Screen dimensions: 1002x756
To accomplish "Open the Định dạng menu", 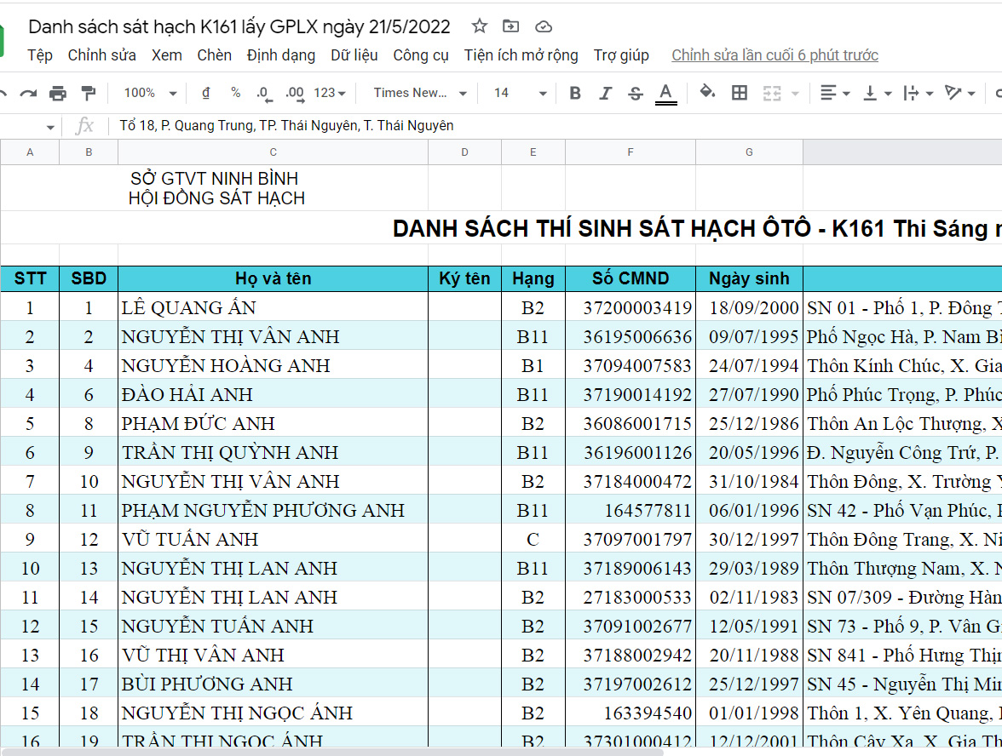I will point(280,55).
